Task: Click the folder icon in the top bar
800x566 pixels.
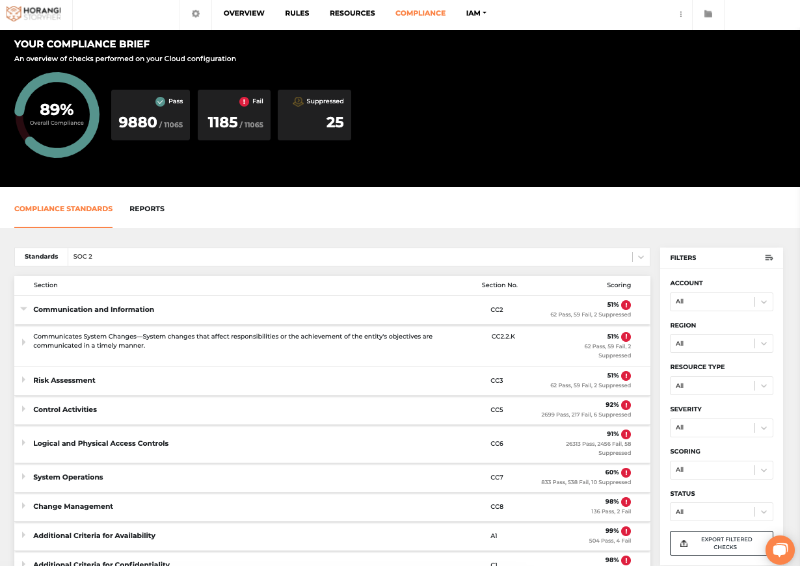Action: click(708, 14)
